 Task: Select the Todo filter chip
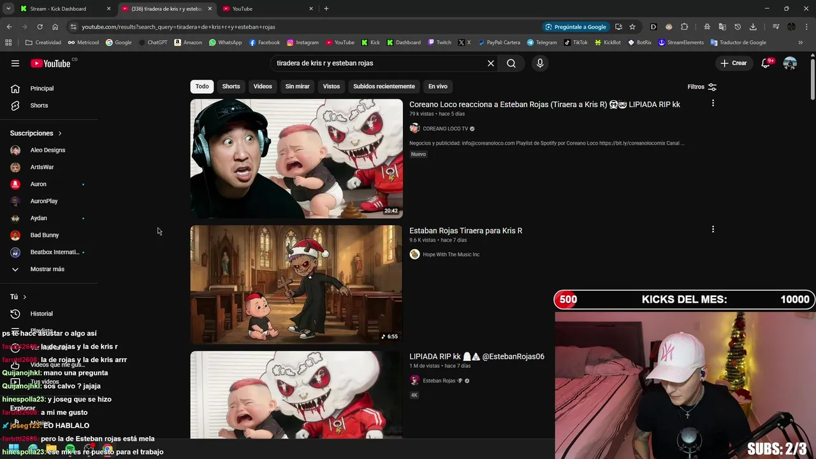coord(202,86)
